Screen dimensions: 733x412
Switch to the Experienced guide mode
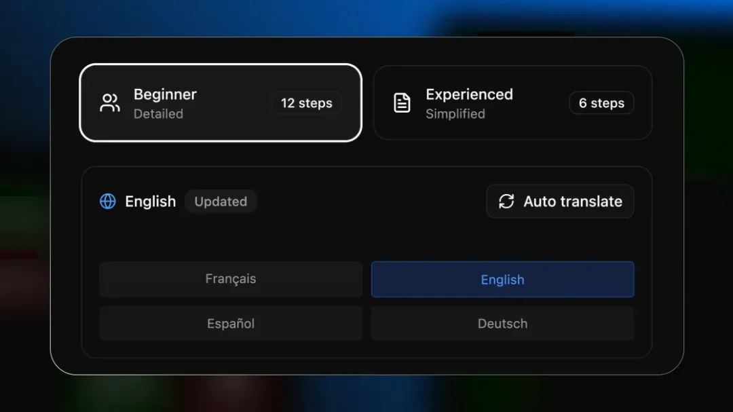(512, 102)
